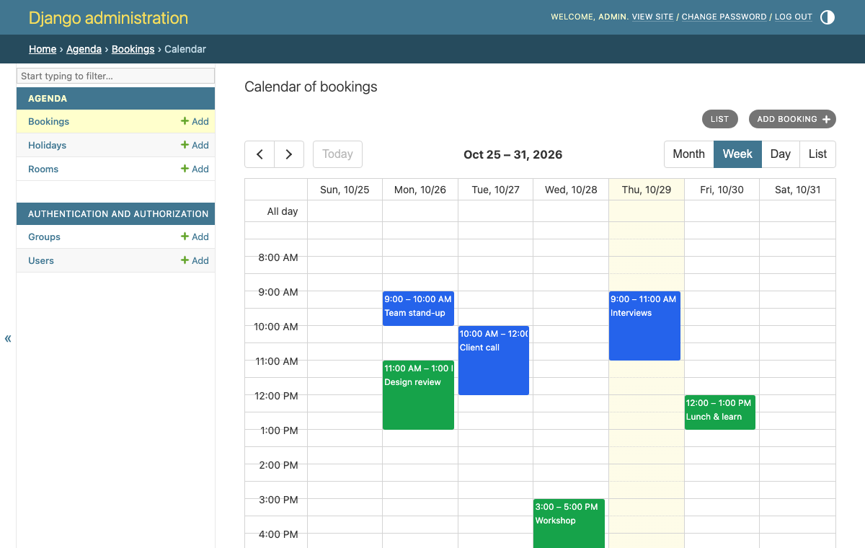This screenshot has height=548, width=865.
Task: Open Agenda in the breadcrumb
Action: tap(84, 49)
